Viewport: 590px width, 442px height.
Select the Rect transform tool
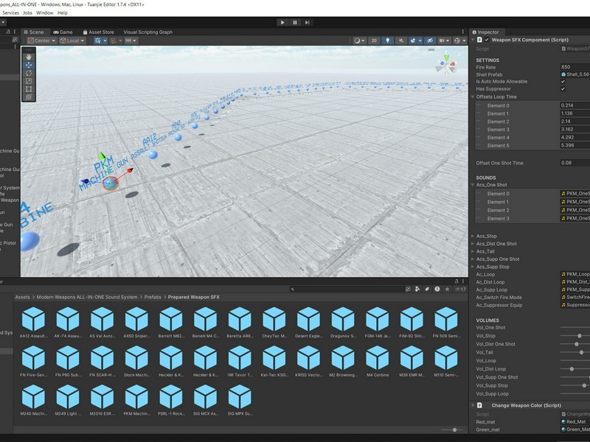[29, 89]
